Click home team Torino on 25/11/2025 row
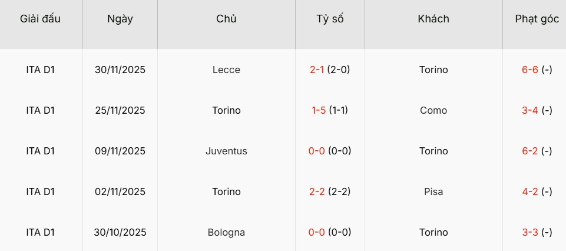Screen dimensions: 566x251 coord(226,110)
